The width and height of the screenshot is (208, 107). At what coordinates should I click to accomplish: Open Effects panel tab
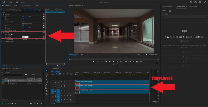(16, 6)
